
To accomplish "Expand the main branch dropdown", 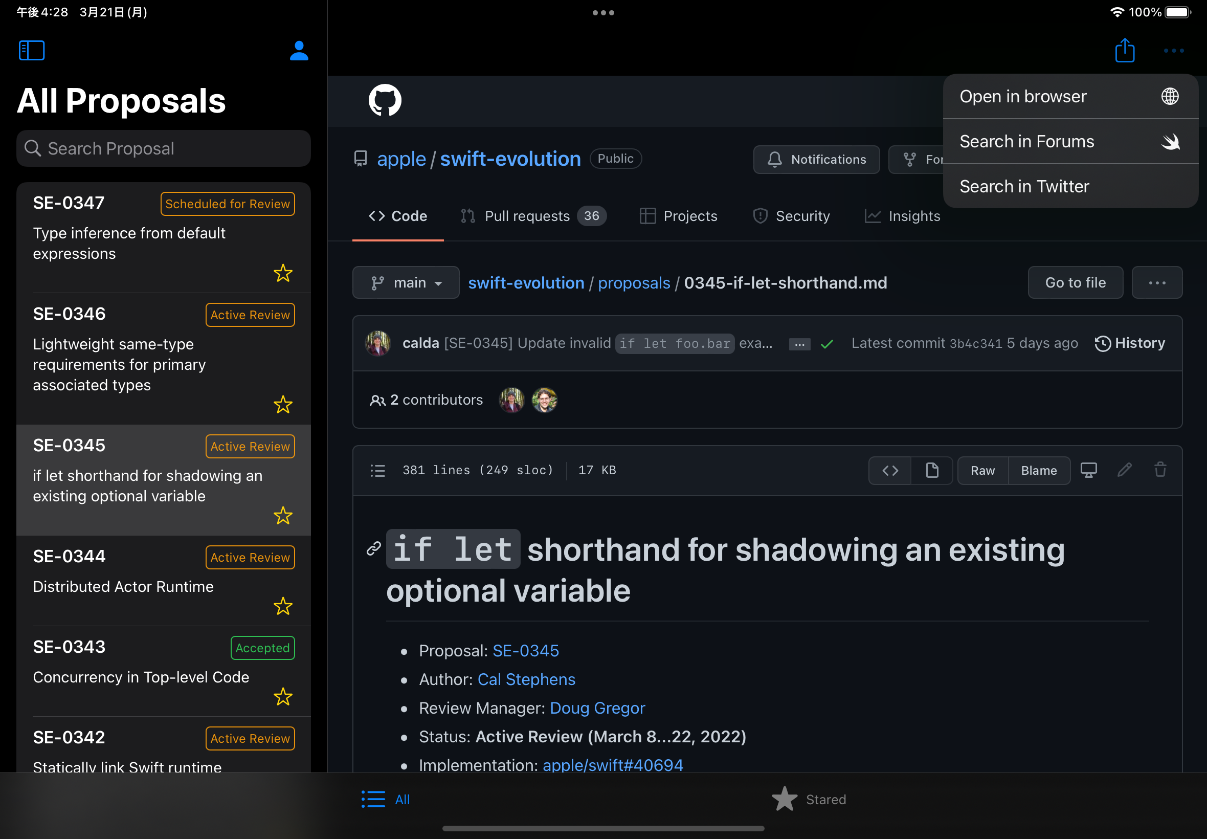I will pyautogui.click(x=406, y=283).
